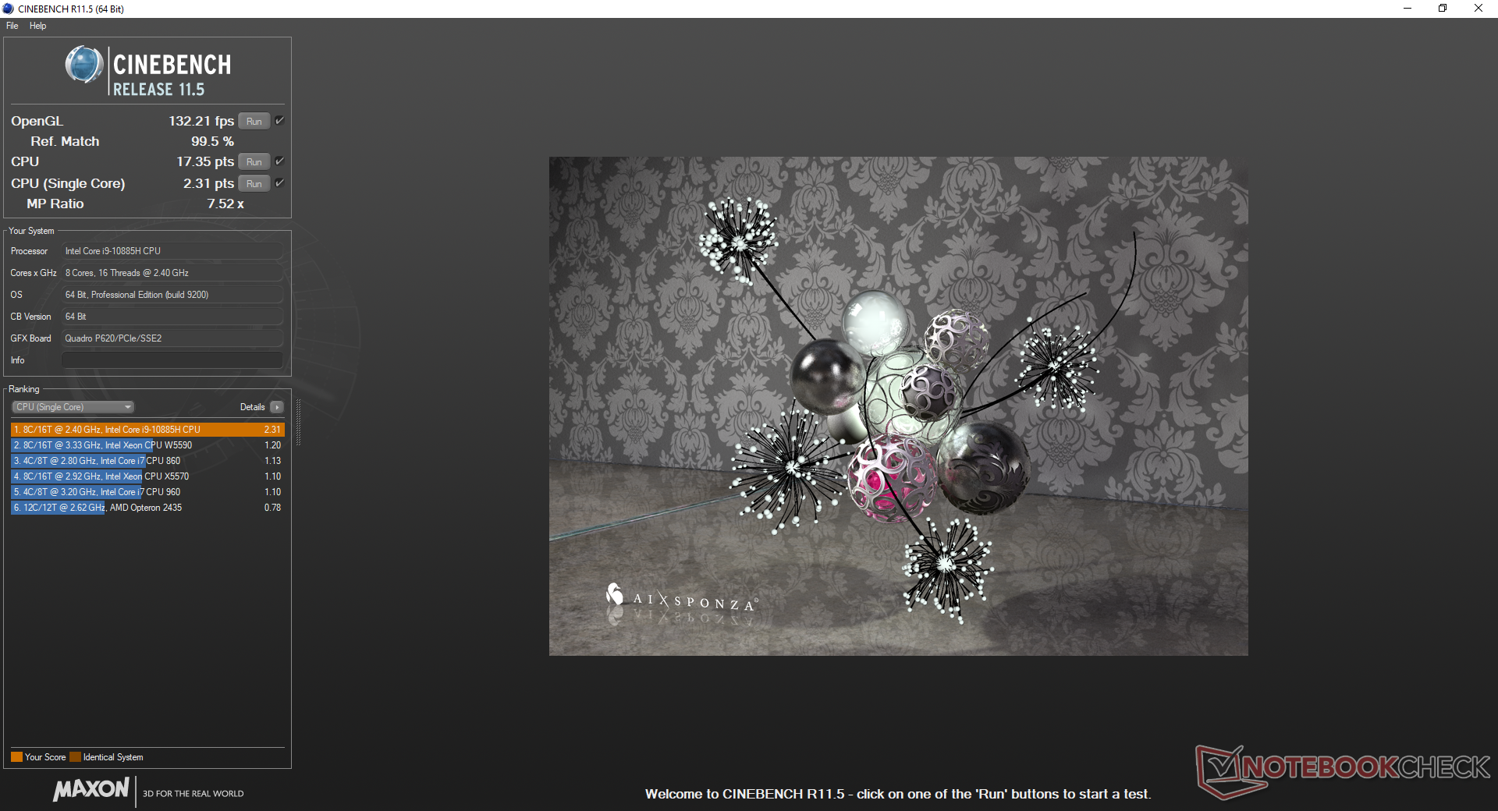Click the single core score 2.31 pts
The image size is (1498, 811).
[208, 183]
